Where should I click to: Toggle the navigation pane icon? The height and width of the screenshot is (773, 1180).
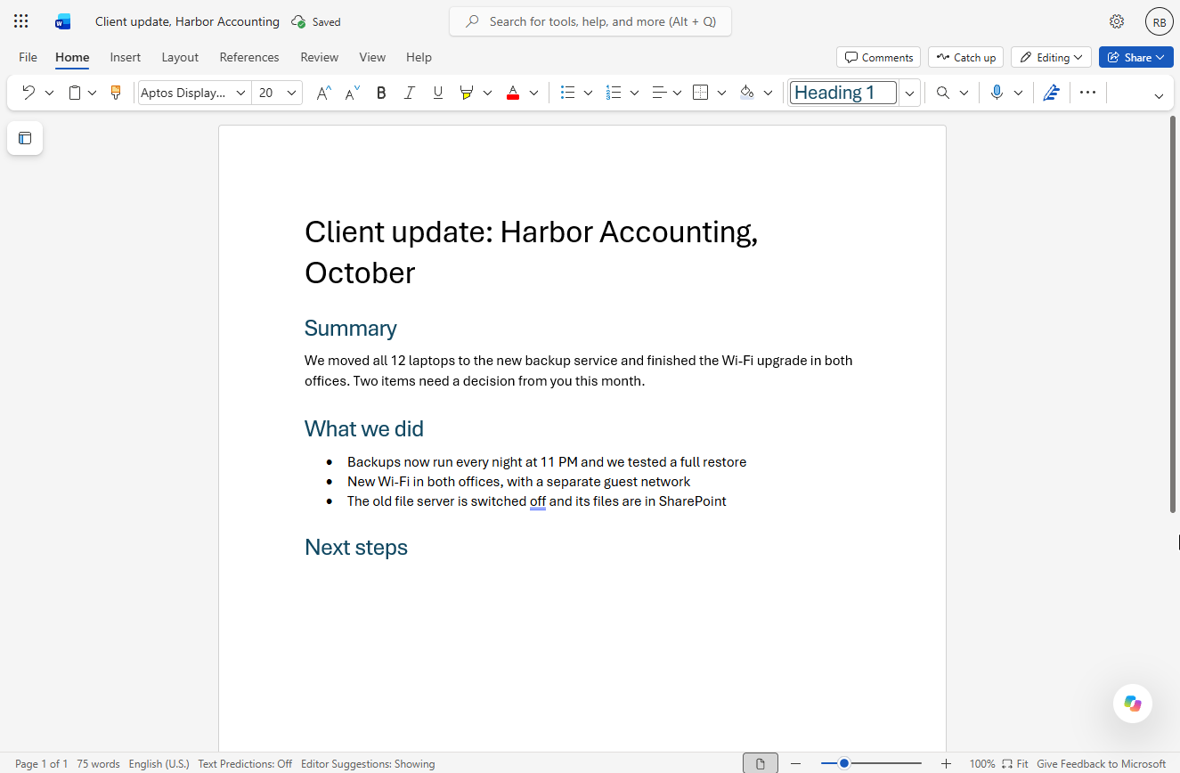tap(25, 138)
